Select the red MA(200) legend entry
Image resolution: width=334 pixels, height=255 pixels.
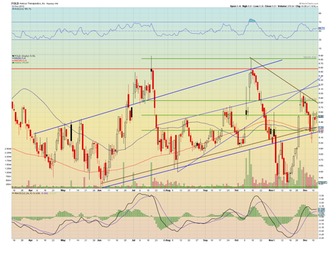[20, 60]
